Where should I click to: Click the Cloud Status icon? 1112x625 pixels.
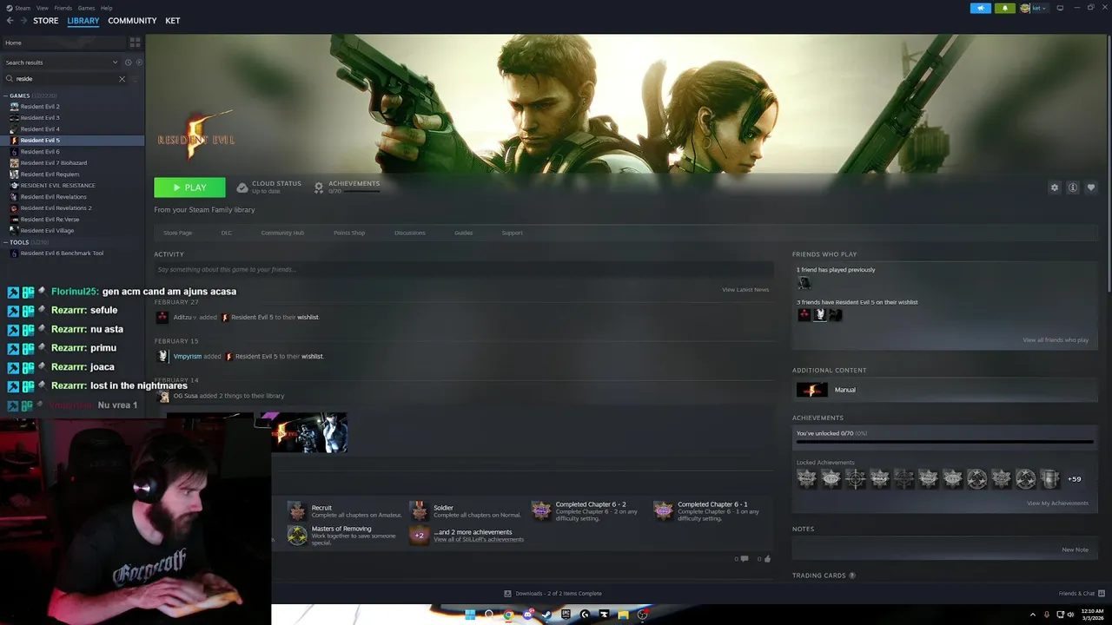[x=242, y=187]
